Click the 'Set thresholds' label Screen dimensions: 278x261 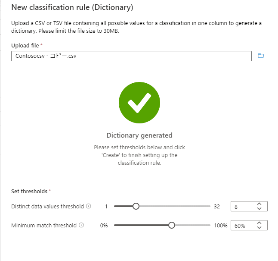click(x=29, y=191)
